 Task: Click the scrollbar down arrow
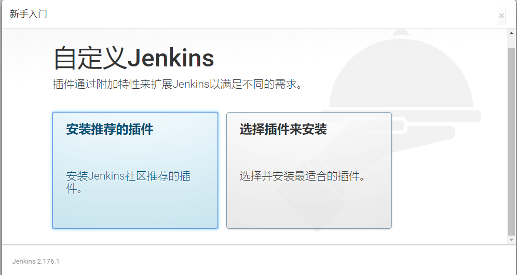[511, 240]
